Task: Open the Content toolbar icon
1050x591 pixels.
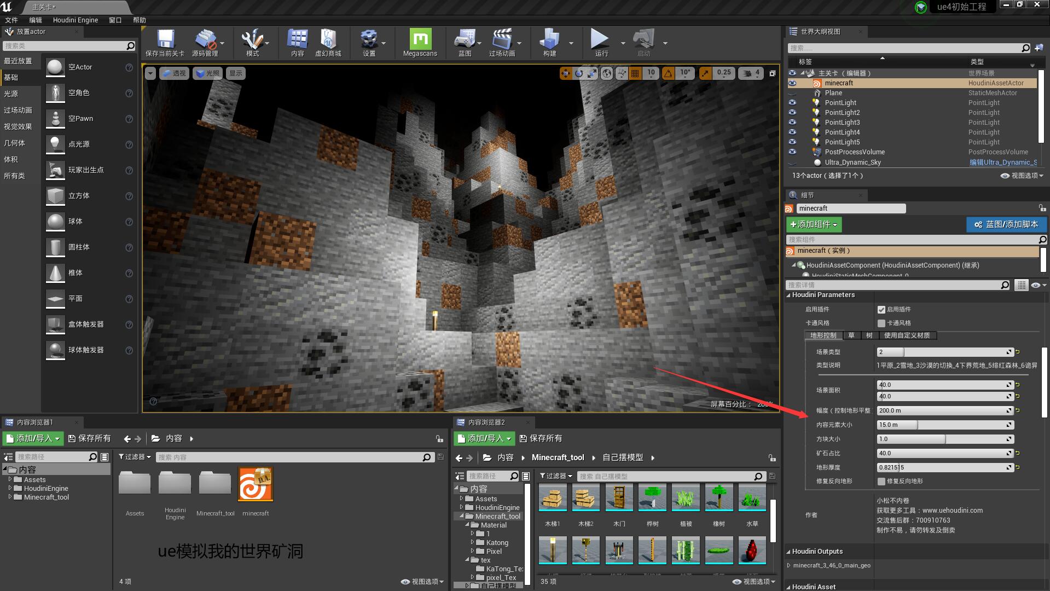Action: [x=297, y=39]
